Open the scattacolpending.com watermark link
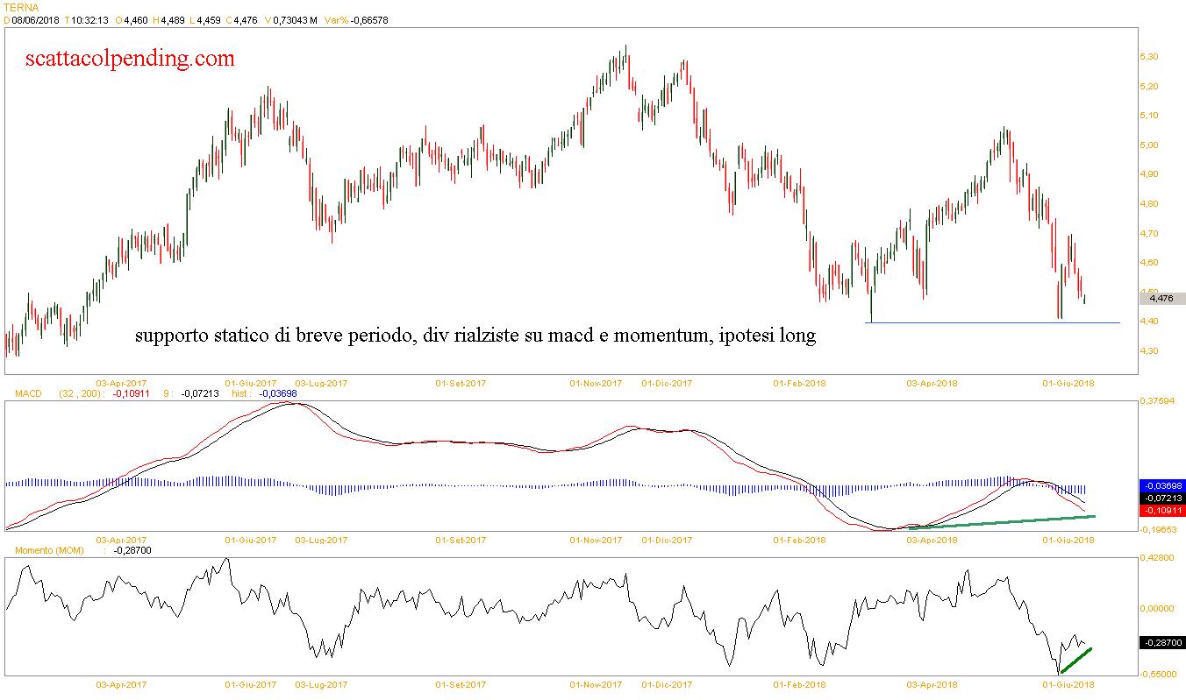The height and width of the screenshot is (700, 1186). [131, 59]
